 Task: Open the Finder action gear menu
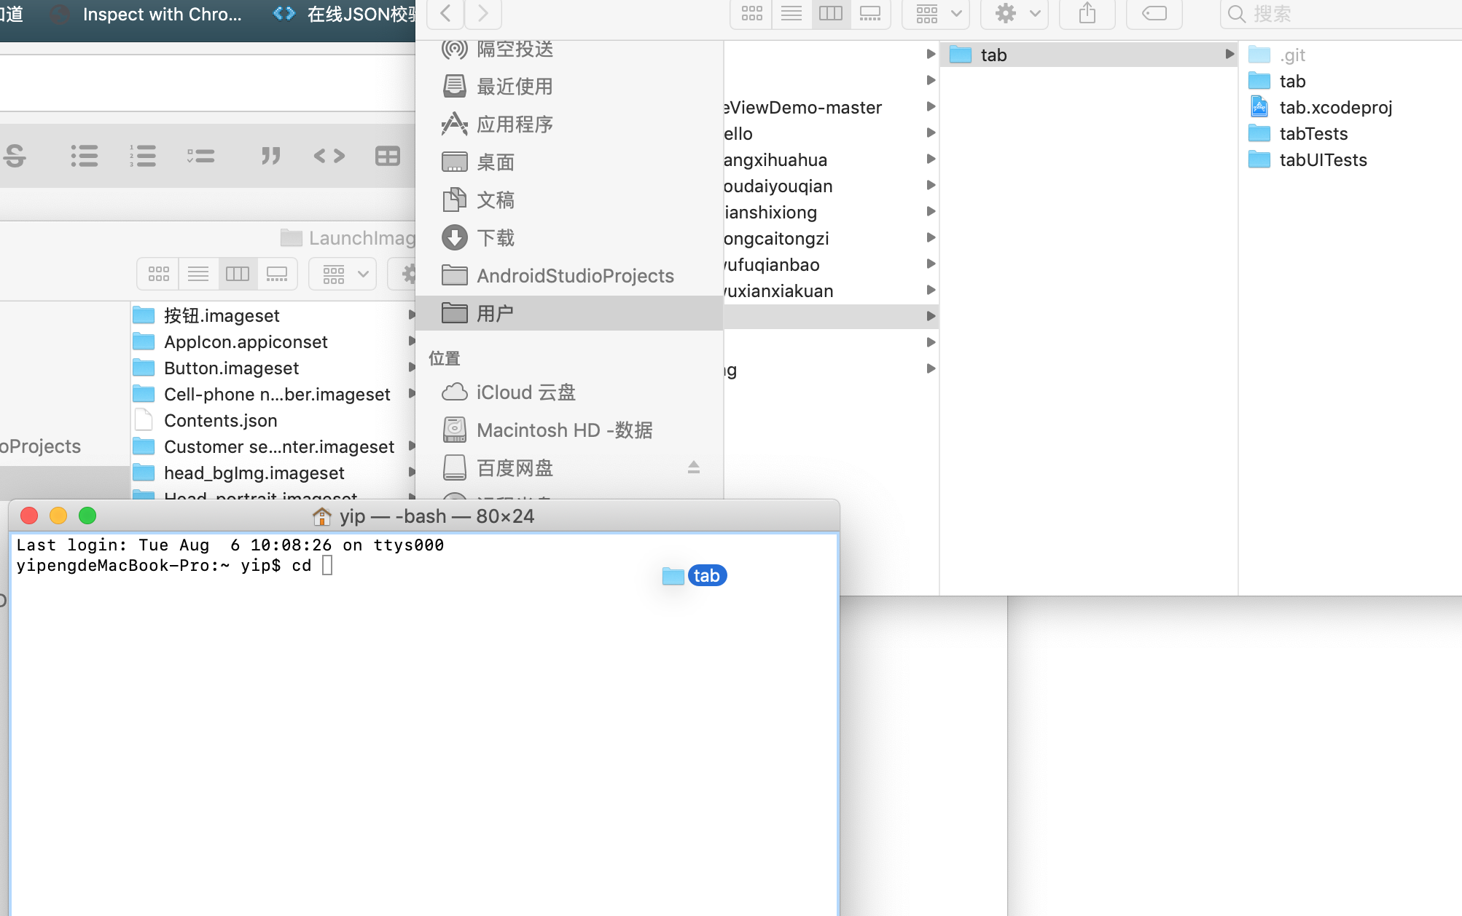click(x=1015, y=13)
